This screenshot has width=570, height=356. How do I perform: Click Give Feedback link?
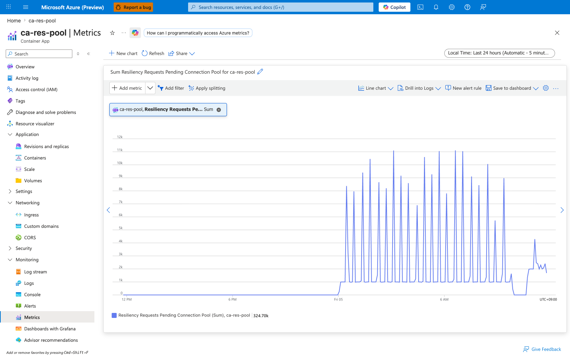(x=542, y=349)
